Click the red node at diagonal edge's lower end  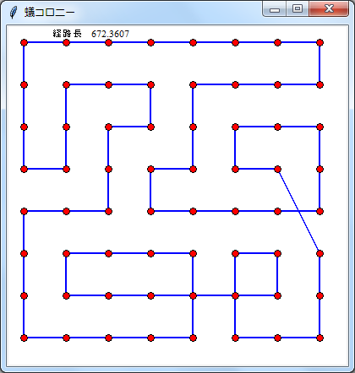[319, 253]
